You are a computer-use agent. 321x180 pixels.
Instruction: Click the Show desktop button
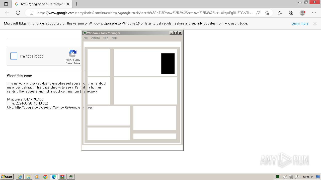click(318, 177)
